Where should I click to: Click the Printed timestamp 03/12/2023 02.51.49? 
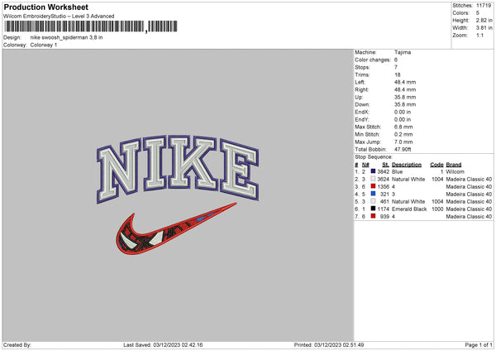(339, 344)
